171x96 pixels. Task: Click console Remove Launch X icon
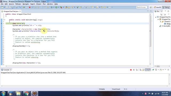134,70
